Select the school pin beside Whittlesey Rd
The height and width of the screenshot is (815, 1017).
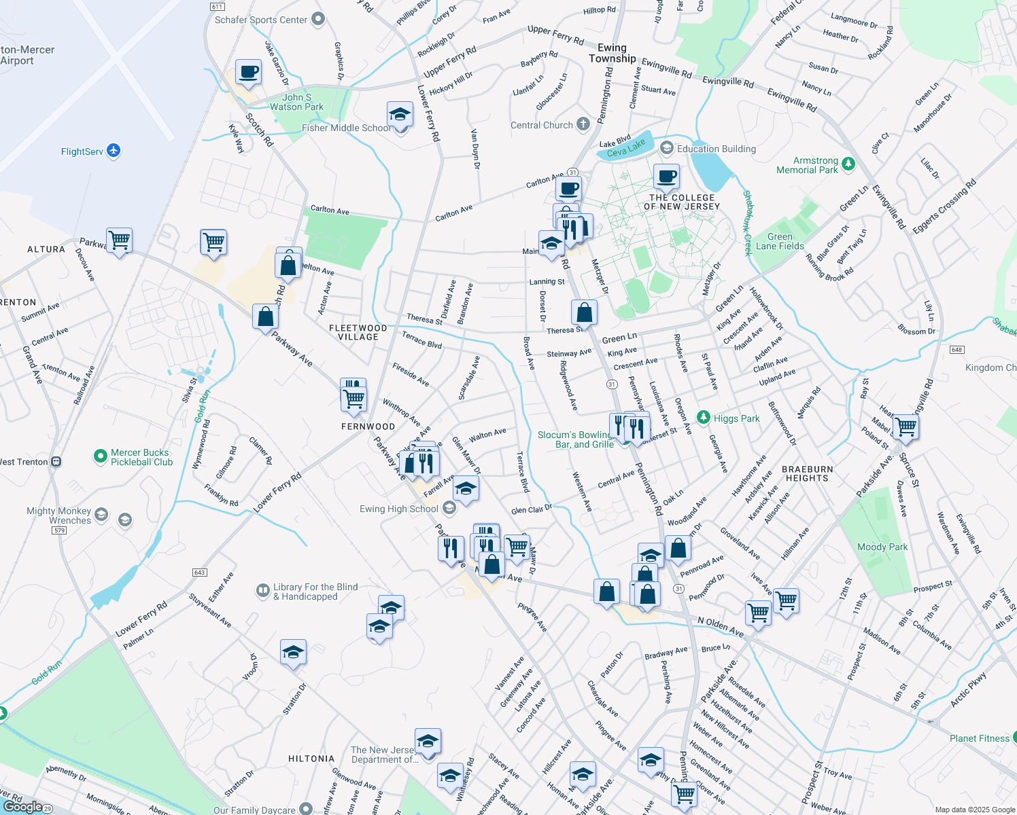point(450,777)
